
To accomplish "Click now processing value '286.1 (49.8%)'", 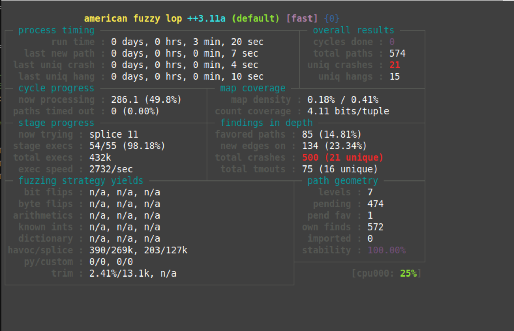I will (x=146, y=99).
